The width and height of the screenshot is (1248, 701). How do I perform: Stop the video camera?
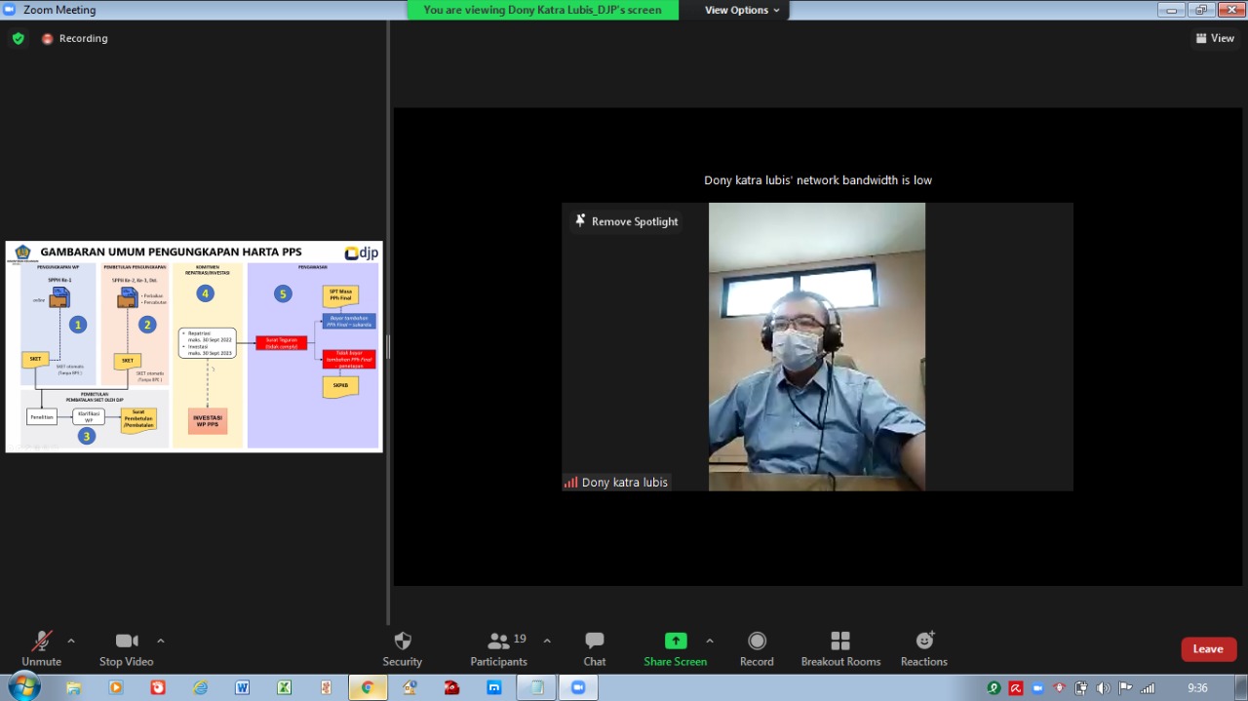[x=126, y=647]
